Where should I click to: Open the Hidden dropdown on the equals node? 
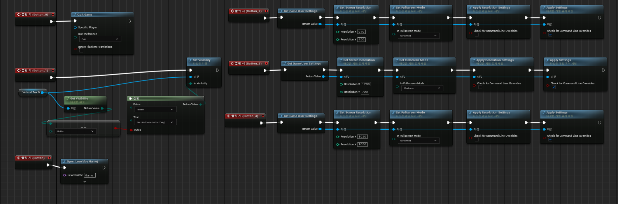pyautogui.click(x=76, y=131)
